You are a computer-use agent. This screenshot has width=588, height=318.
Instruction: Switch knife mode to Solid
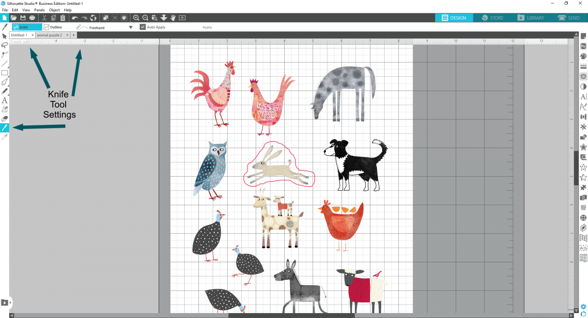26,27
